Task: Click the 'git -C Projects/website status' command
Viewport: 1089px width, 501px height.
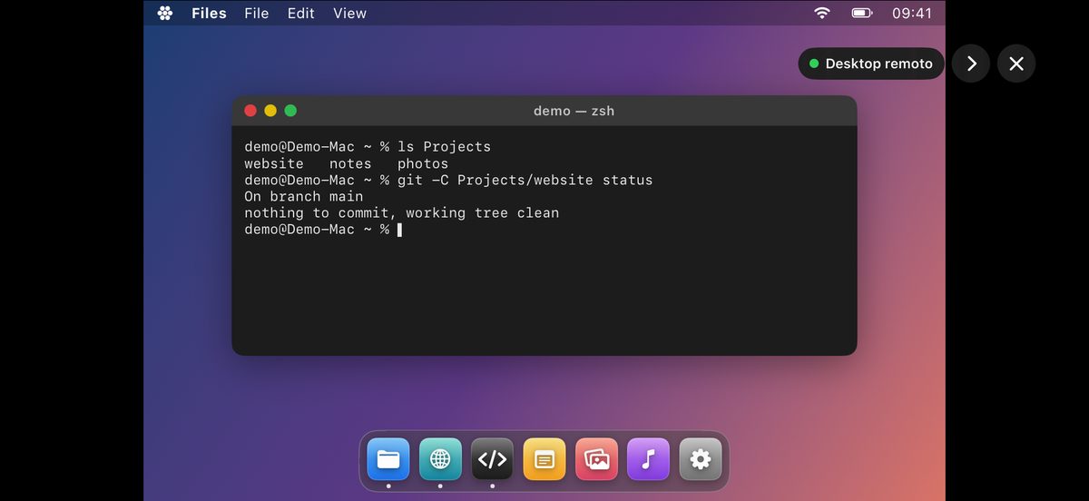Action: 525,180
